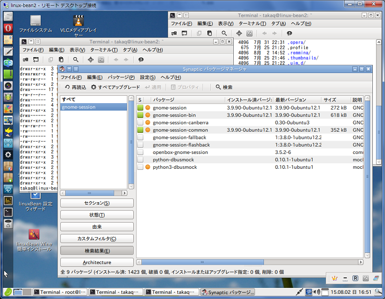Click help icon in right terminal toolbar

coord(289,33)
